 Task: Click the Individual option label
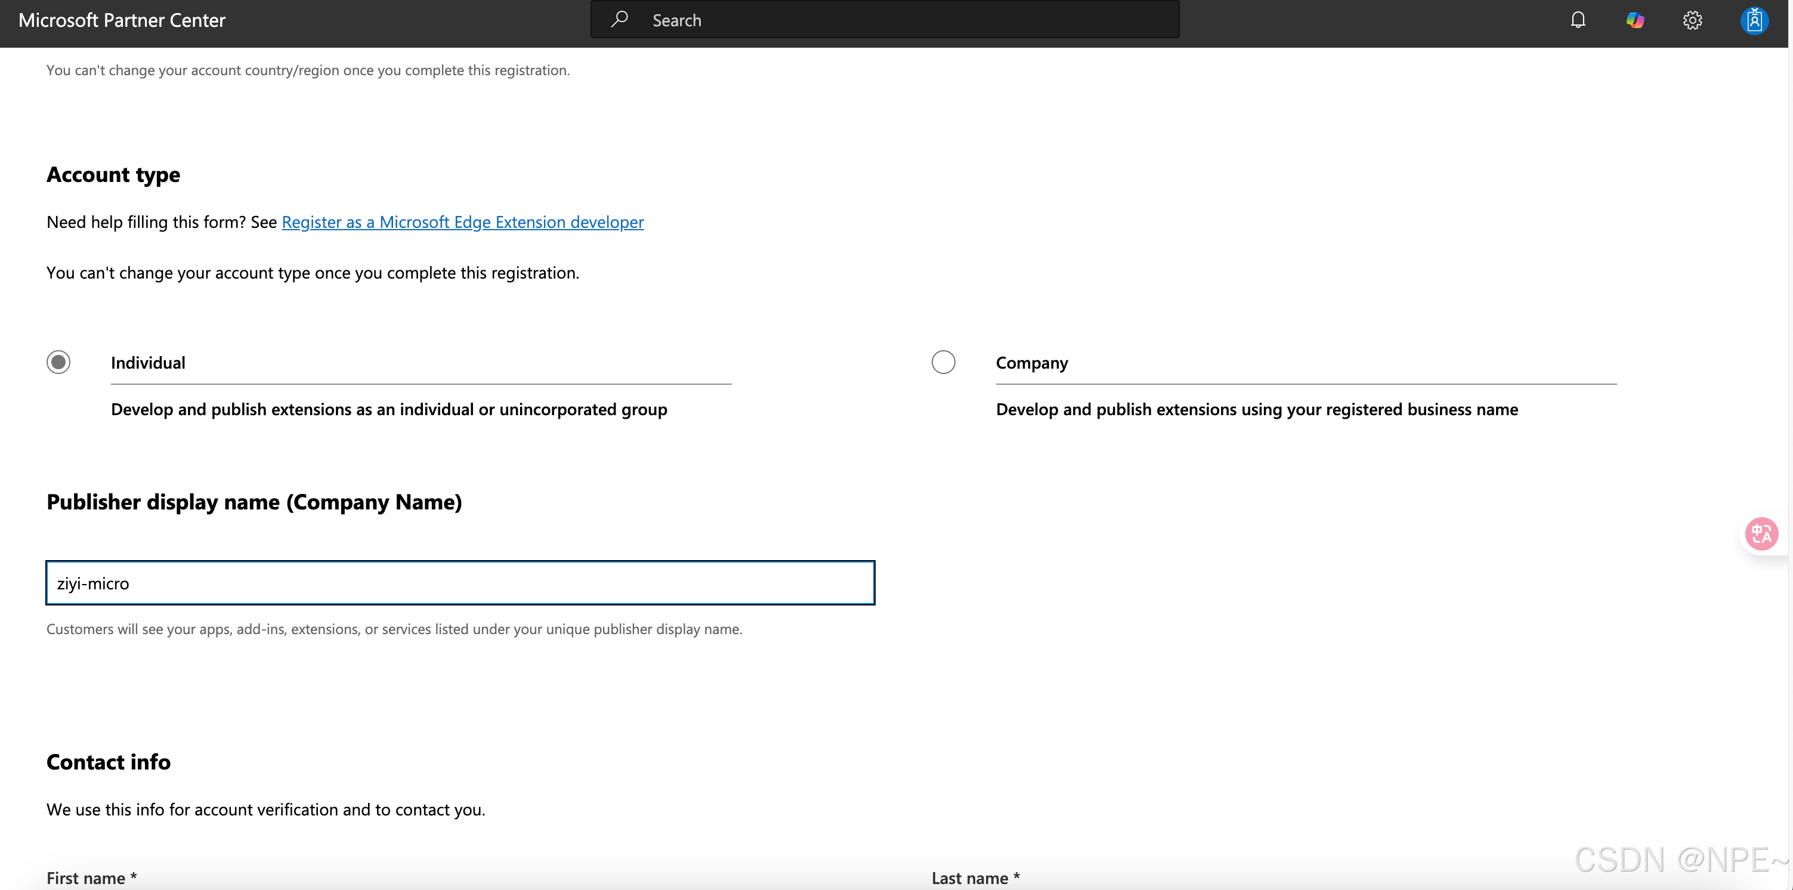coord(147,363)
